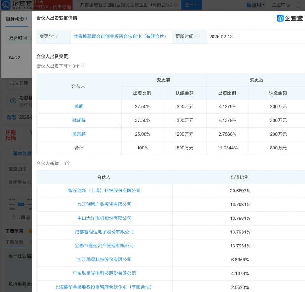The image size is (305, 292).
Task: Clear the search box with the × icon
Action: coord(177,5)
